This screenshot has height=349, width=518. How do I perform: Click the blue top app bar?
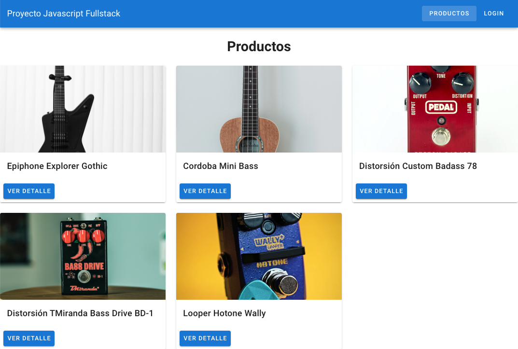pos(259,14)
